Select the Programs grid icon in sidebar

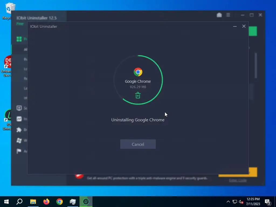point(19,39)
